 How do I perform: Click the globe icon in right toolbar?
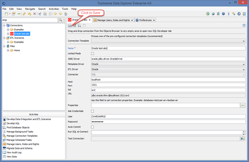[213, 14]
